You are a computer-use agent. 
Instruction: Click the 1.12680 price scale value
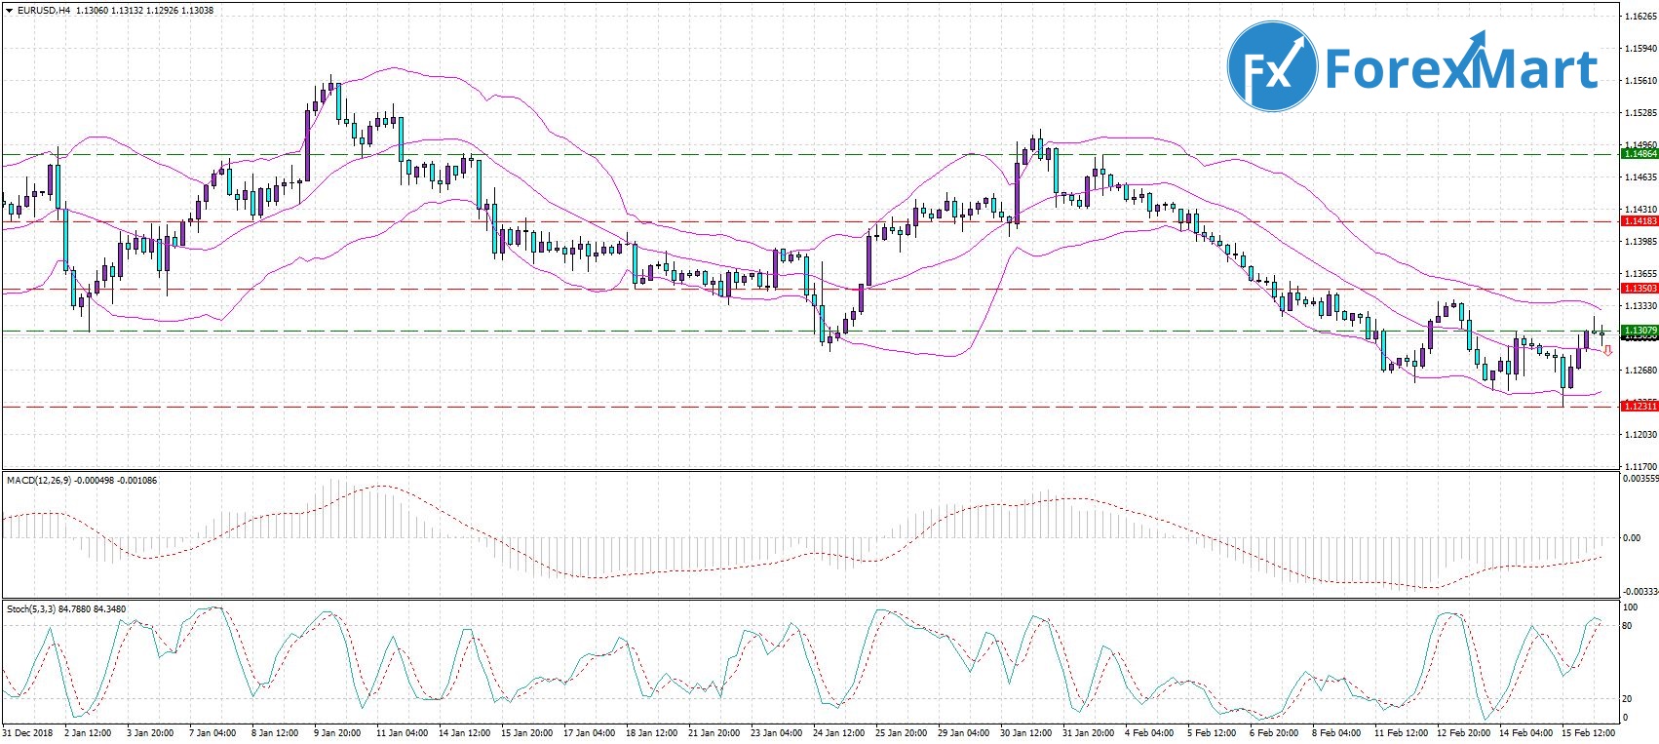point(1640,371)
